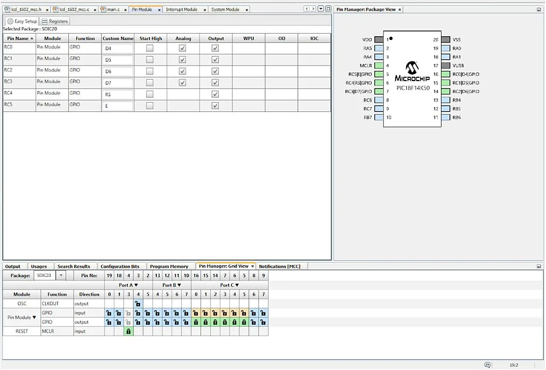Enable Start High for pin RC0
Viewport: 546px width, 370px height.
(150, 48)
